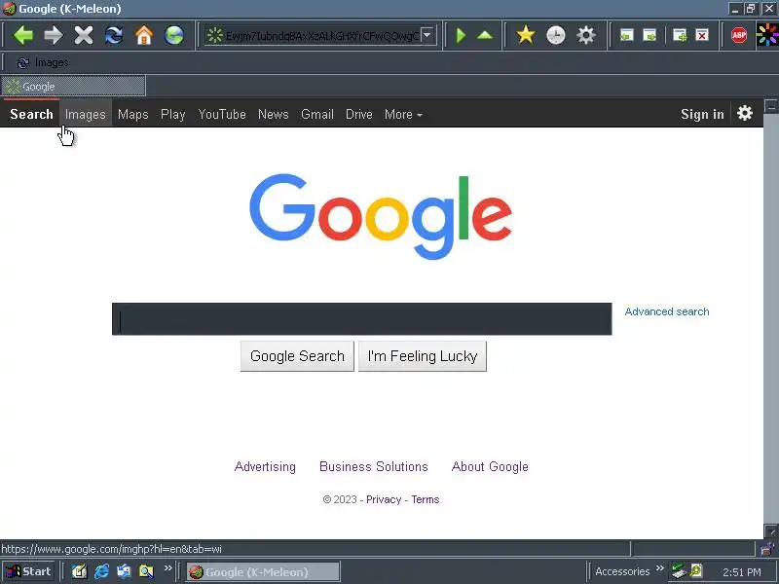This screenshot has height=584, width=779.
Task: Click the Google (K-Meleon) taskbar button
Action: (263, 571)
